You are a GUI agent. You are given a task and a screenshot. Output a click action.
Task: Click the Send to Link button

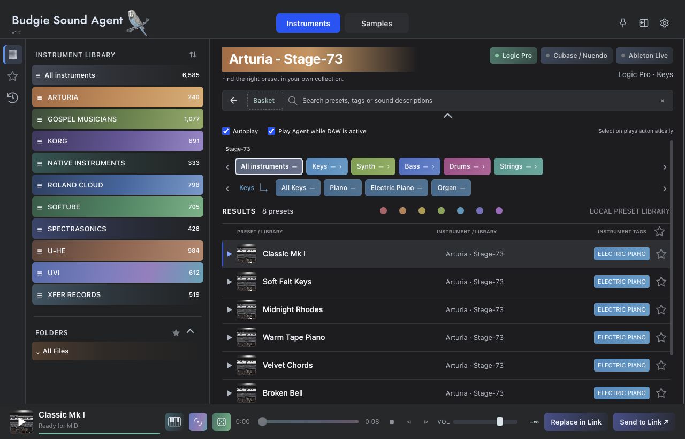click(x=644, y=422)
